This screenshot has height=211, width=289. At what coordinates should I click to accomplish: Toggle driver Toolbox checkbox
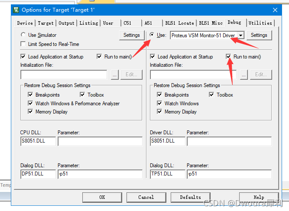coord(211,94)
